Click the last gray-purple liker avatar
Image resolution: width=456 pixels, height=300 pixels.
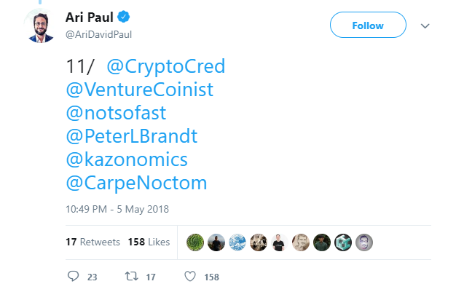[364, 242]
